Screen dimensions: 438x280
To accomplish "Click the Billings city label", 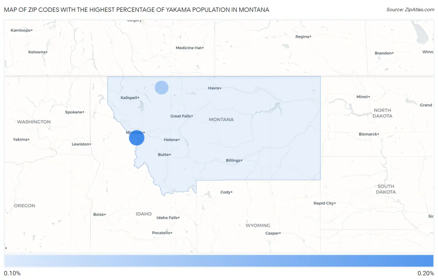I will (234, 160).
